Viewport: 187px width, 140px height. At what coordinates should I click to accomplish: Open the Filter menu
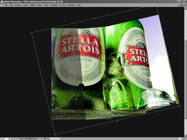point(40,5)
